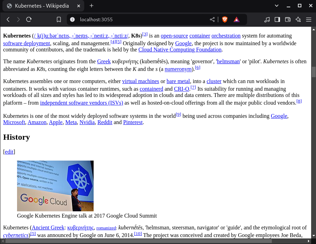Open the Apple link

[56, 122]
